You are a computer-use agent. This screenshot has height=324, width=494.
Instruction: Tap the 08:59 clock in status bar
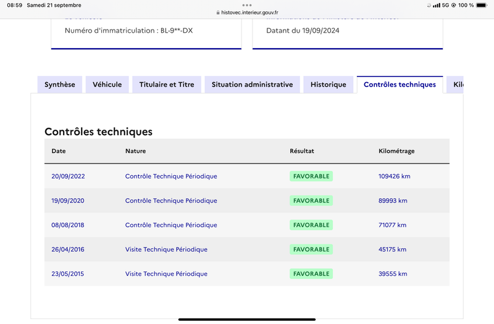pyautogui.click(x=14, y=5)
